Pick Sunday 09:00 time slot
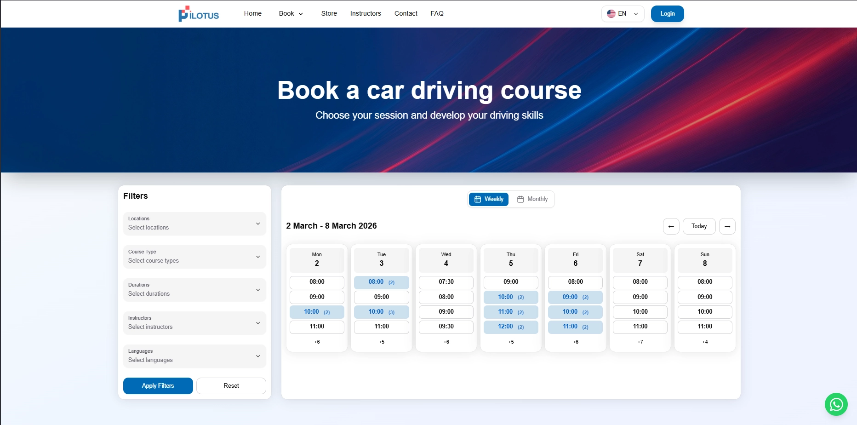This screenshot has width=857, height=425. pos(705,297)
